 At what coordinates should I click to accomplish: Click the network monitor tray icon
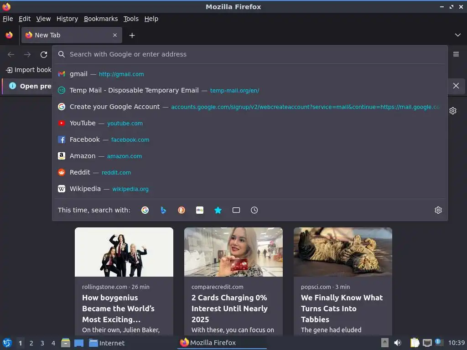point(427,343)
